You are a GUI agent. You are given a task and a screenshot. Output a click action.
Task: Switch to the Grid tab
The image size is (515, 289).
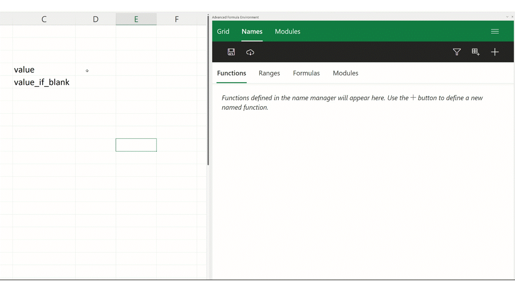point(223,31)
